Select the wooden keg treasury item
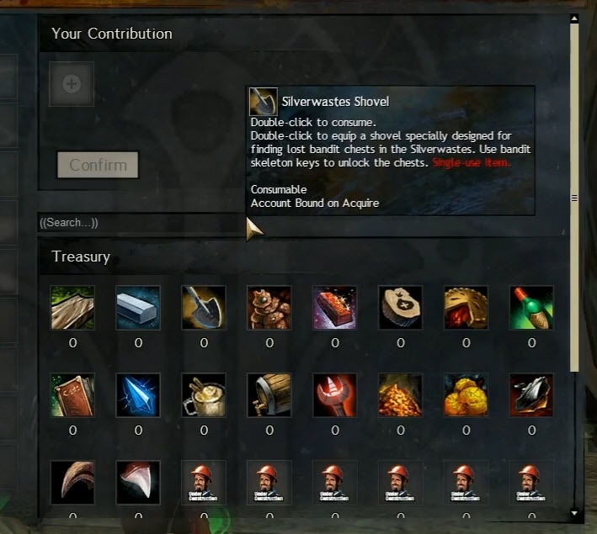 (x=269, y=394)
